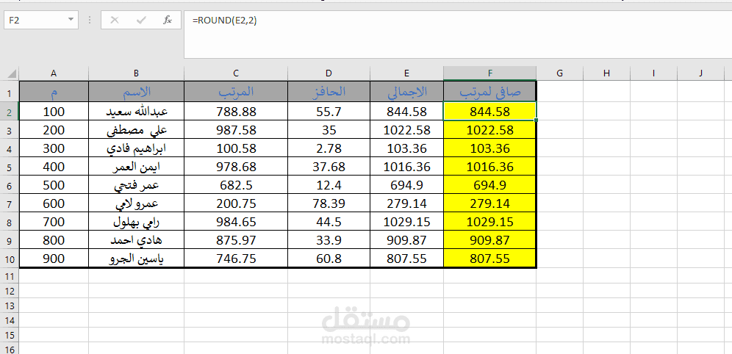Select column F header
This screenshot has height=354, width=732.
(489, 73)
